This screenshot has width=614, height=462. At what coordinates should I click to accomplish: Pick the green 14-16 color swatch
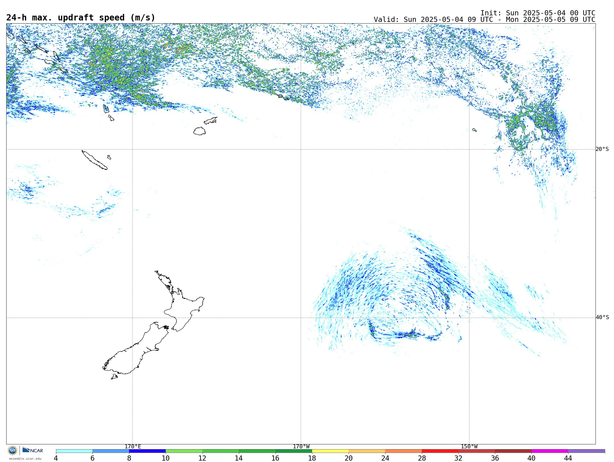[x=257, y=451]
